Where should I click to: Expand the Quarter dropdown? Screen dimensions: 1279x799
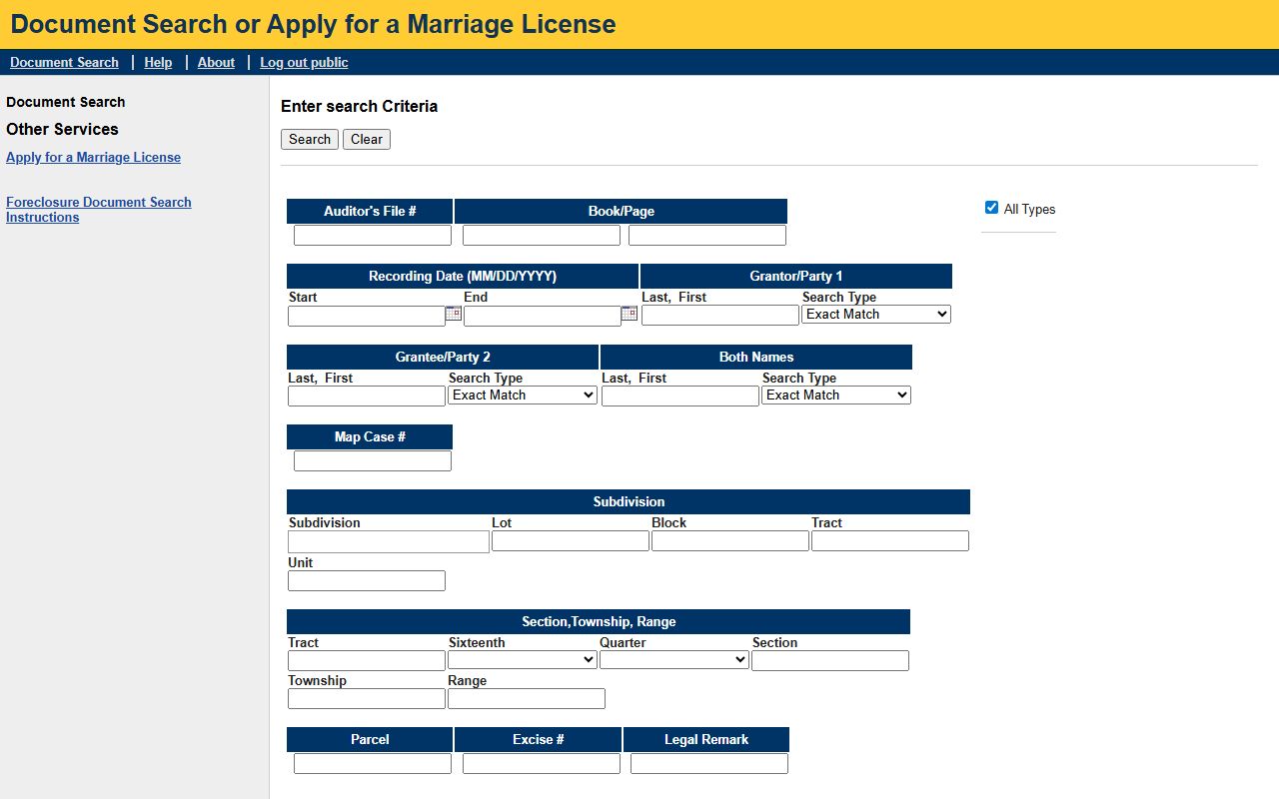tap(674, 660)
